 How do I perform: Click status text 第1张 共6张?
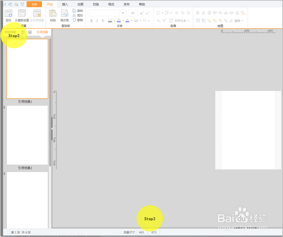point(21,232)
